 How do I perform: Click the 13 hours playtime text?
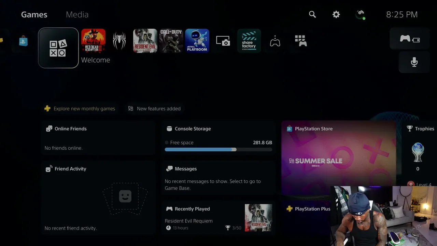[x=181, y=228]
